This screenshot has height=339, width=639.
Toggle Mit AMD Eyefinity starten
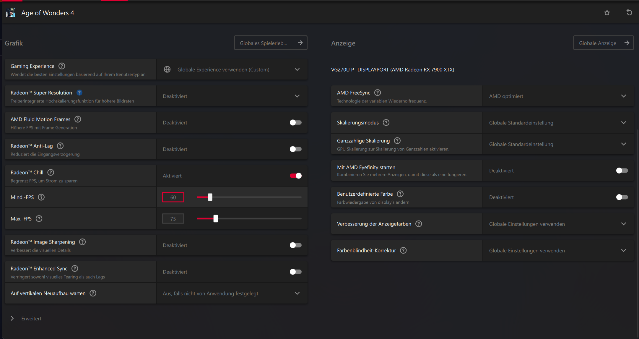coord(622,171)
